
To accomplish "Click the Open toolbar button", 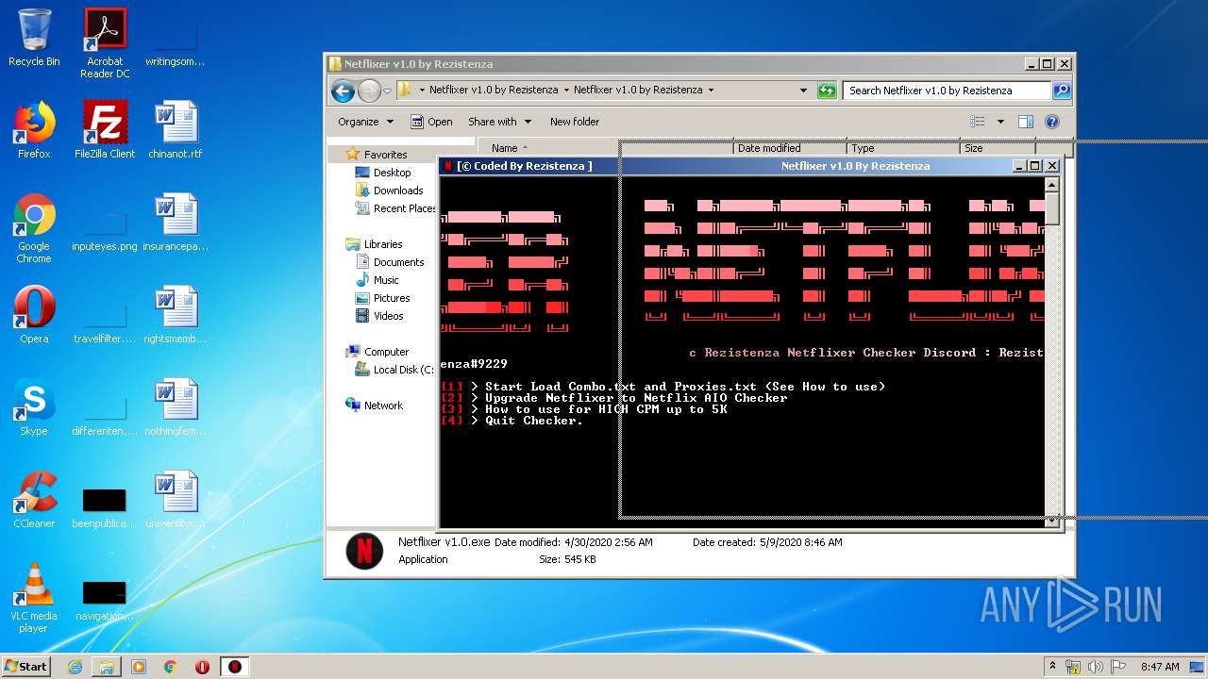I will click(431, 122).
